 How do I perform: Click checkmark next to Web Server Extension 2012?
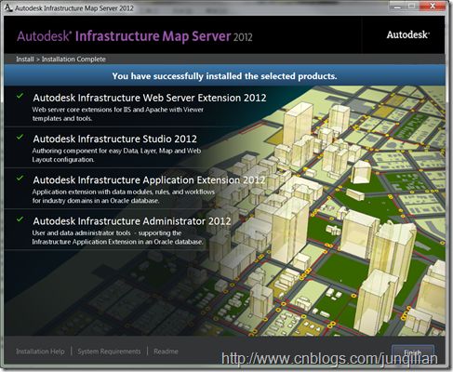click(20, 96)
